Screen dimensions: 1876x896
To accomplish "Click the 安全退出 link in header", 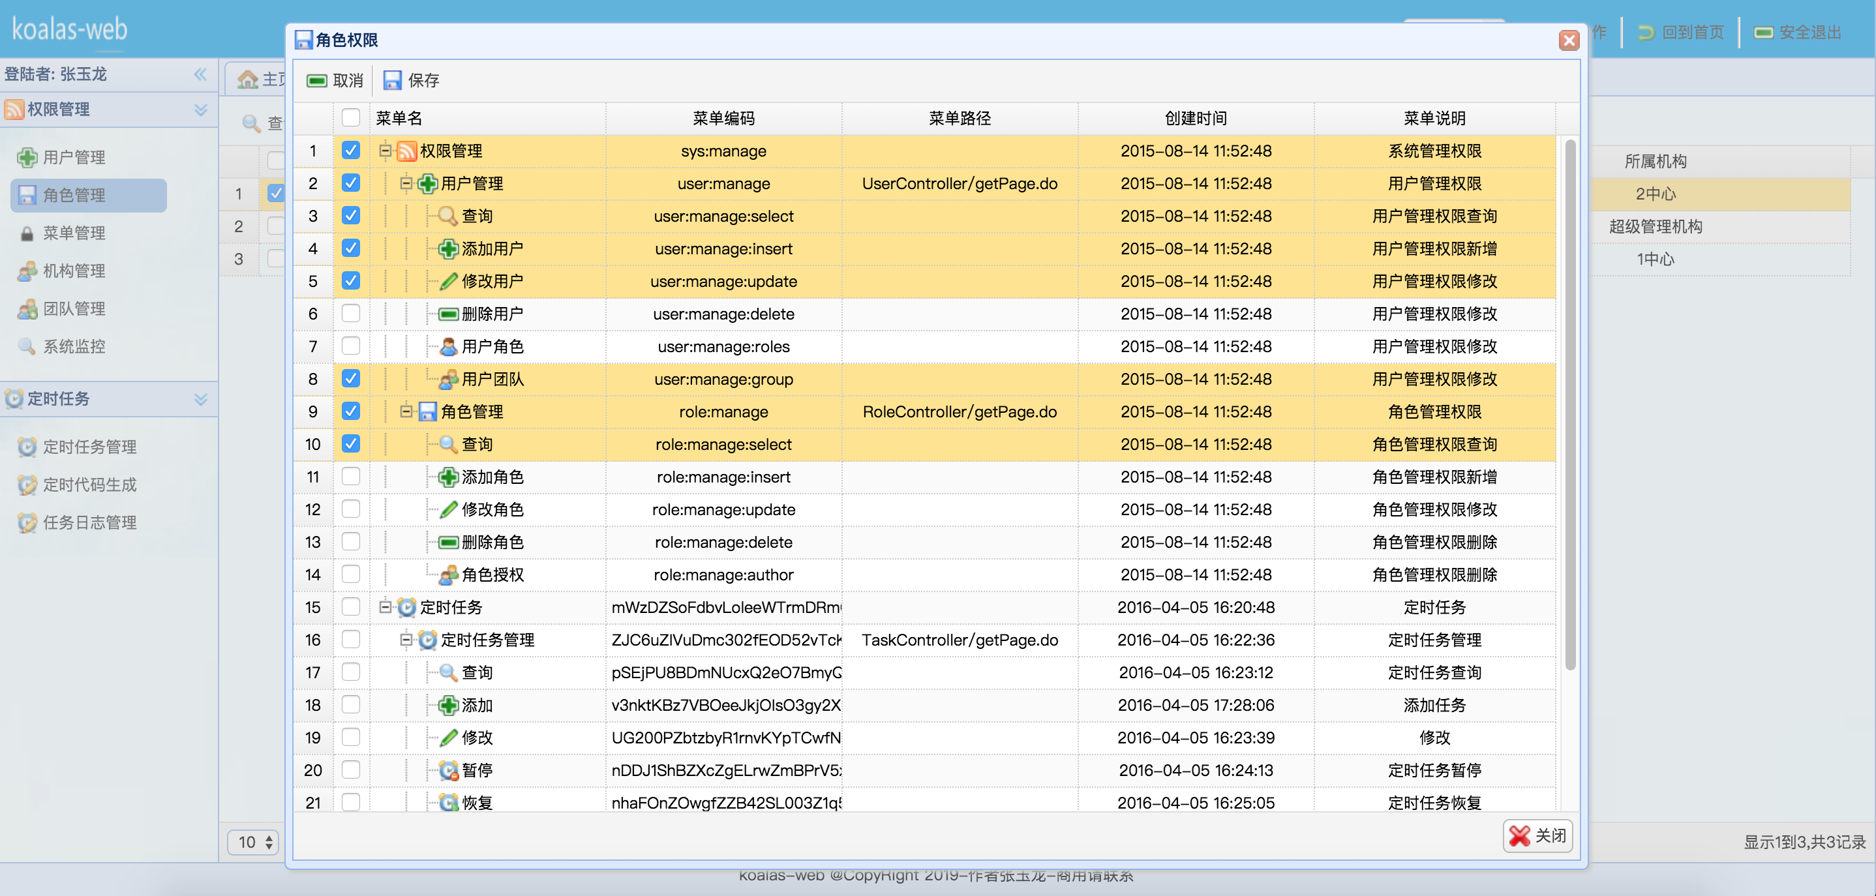I will click(1798, 32).
